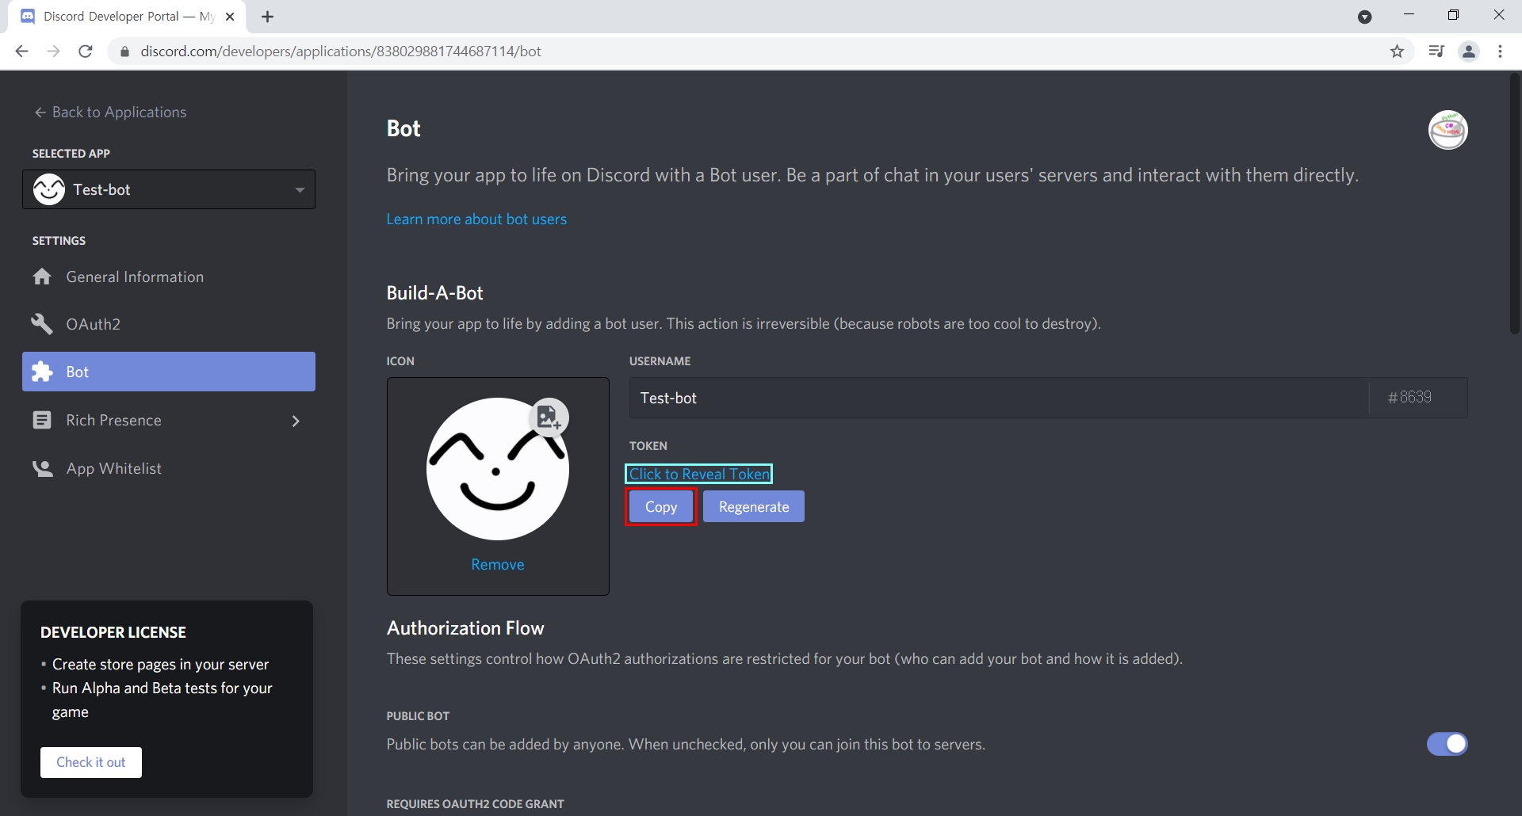
Task: Go Back to Applications
Action: 110,112
